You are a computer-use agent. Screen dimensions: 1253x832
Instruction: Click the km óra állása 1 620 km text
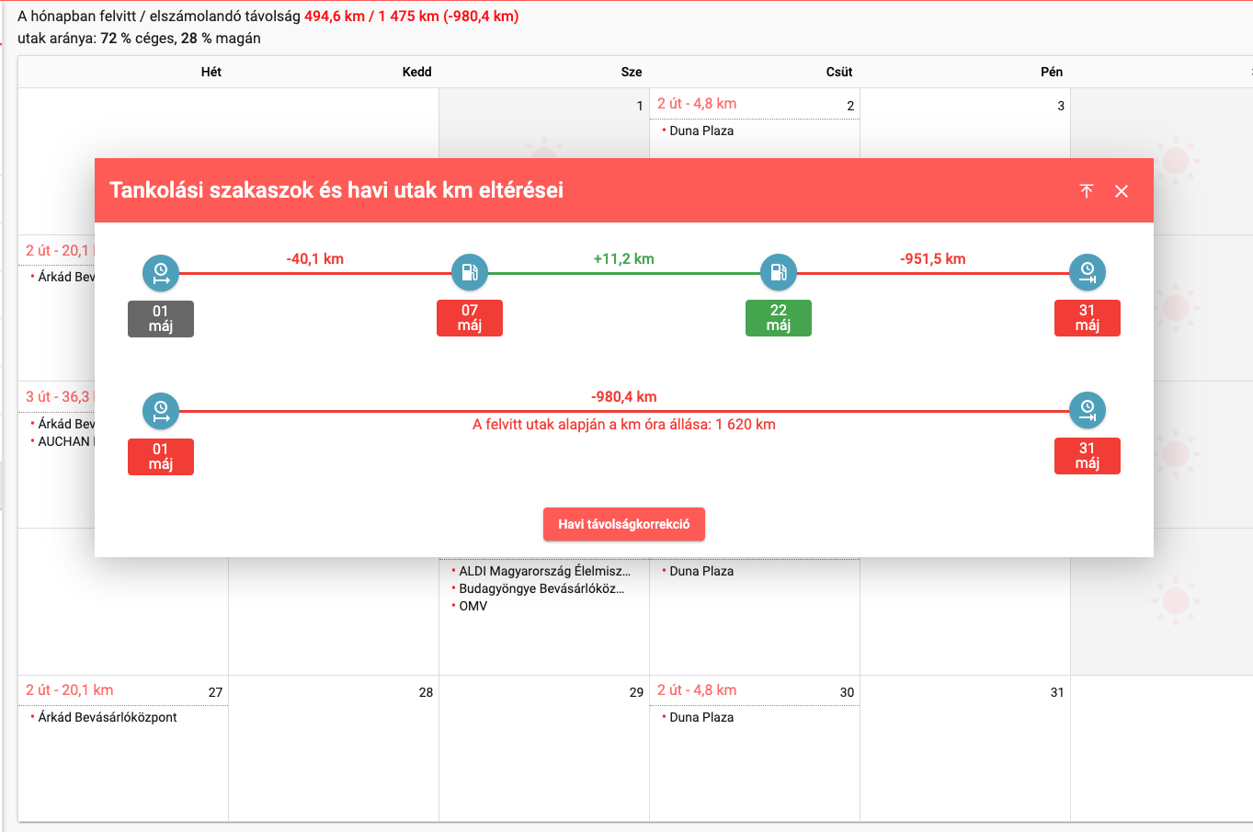[624, 425]
